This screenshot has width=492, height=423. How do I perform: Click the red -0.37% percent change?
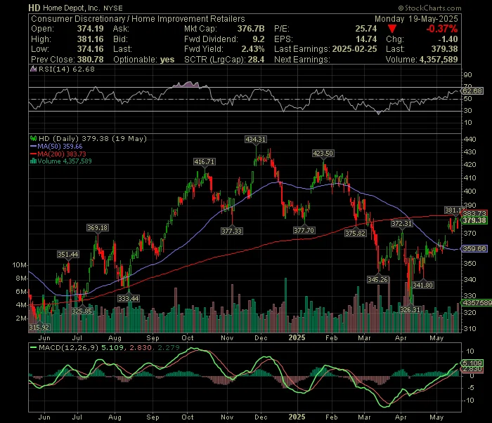(x=442, y=29)
